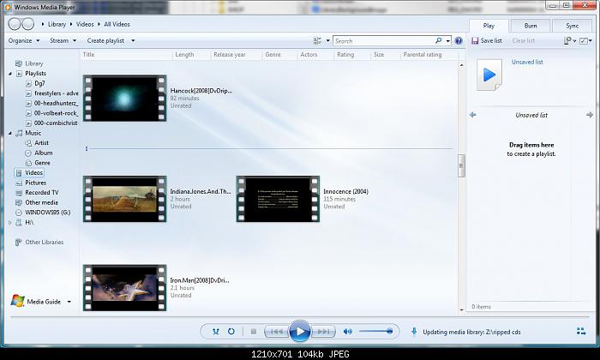Expand the H:\ tree node
The width and height of the screenshot is (600, 360).
point(10,222)
